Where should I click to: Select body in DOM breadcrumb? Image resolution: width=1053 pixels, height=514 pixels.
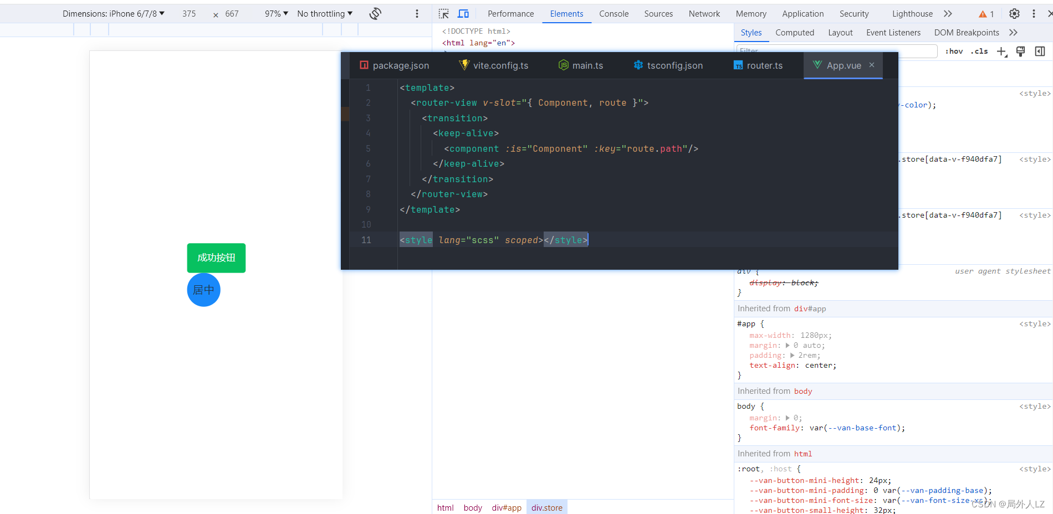pos(473,507)
